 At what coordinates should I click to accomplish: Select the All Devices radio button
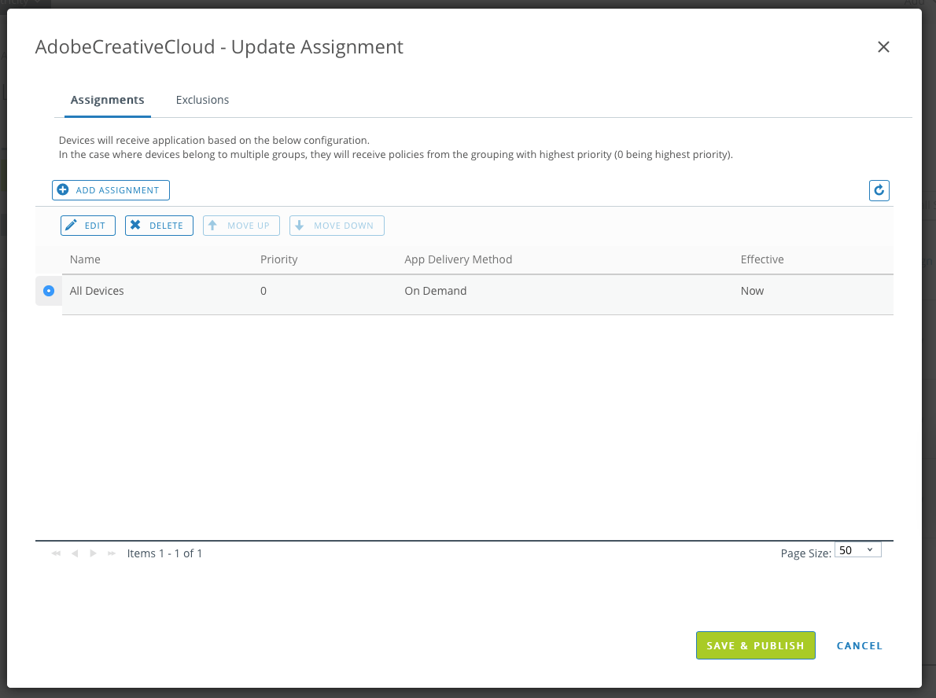[x=49, y=291]
